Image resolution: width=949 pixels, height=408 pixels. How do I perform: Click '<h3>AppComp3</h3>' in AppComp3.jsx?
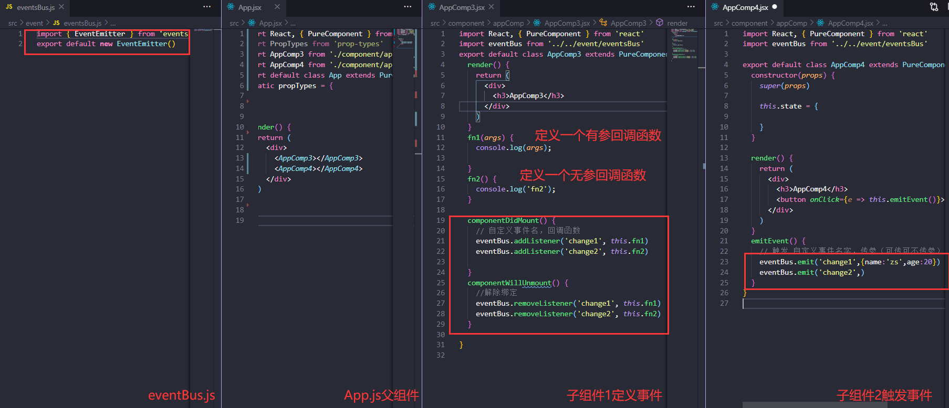pos(528,95)
